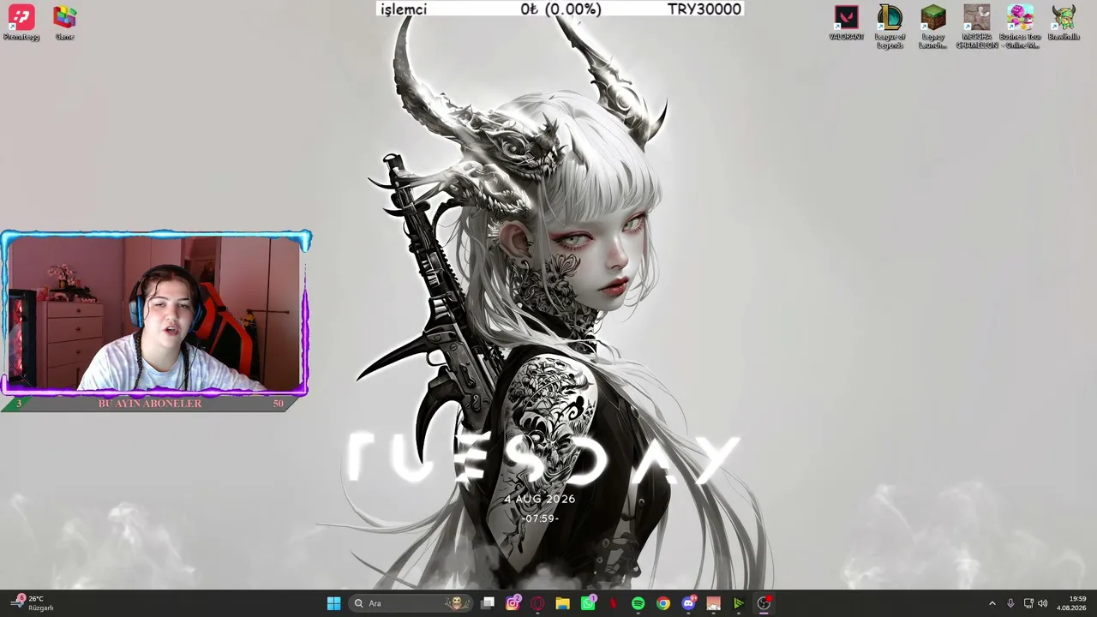Expand the hidden system tray icons

tap(992, 603)
